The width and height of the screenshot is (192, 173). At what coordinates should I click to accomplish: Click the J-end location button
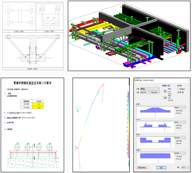pos(165,98)
